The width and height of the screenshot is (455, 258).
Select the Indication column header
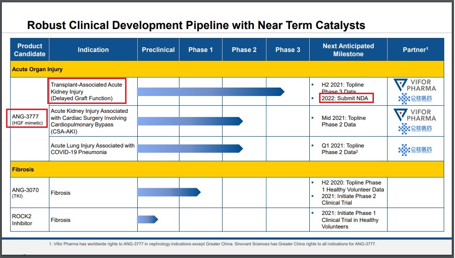click(93, 50)
